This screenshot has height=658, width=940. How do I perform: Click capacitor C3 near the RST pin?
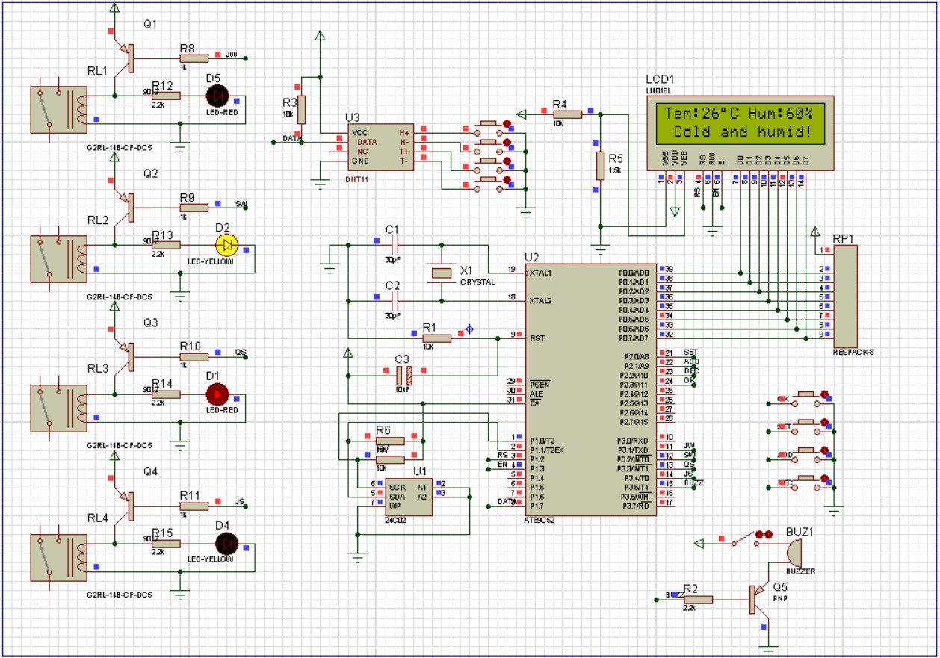tap(403, 374)
